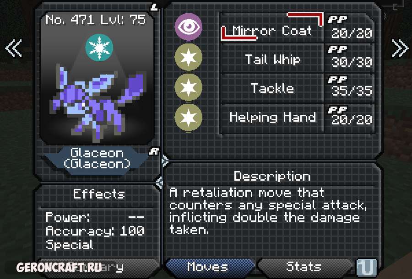Screen dimensions: 412x279
Task: Click the Ice-type snowflake icon above Glaceon
Action: pos(99,48)
